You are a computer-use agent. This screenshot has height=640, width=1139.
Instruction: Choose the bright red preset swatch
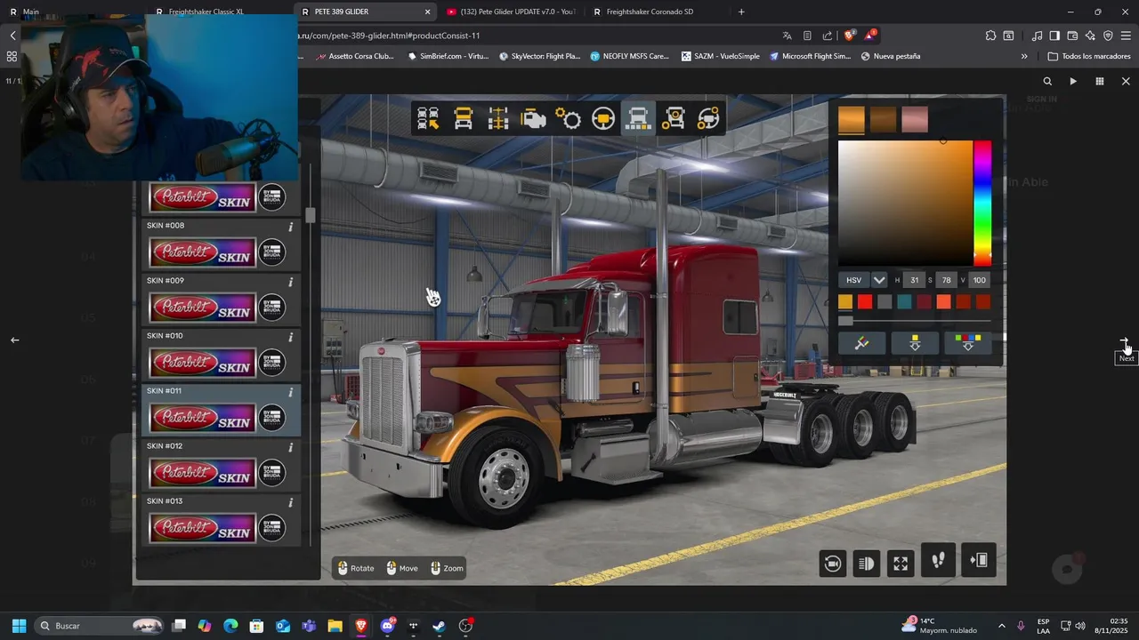[865, 302]
